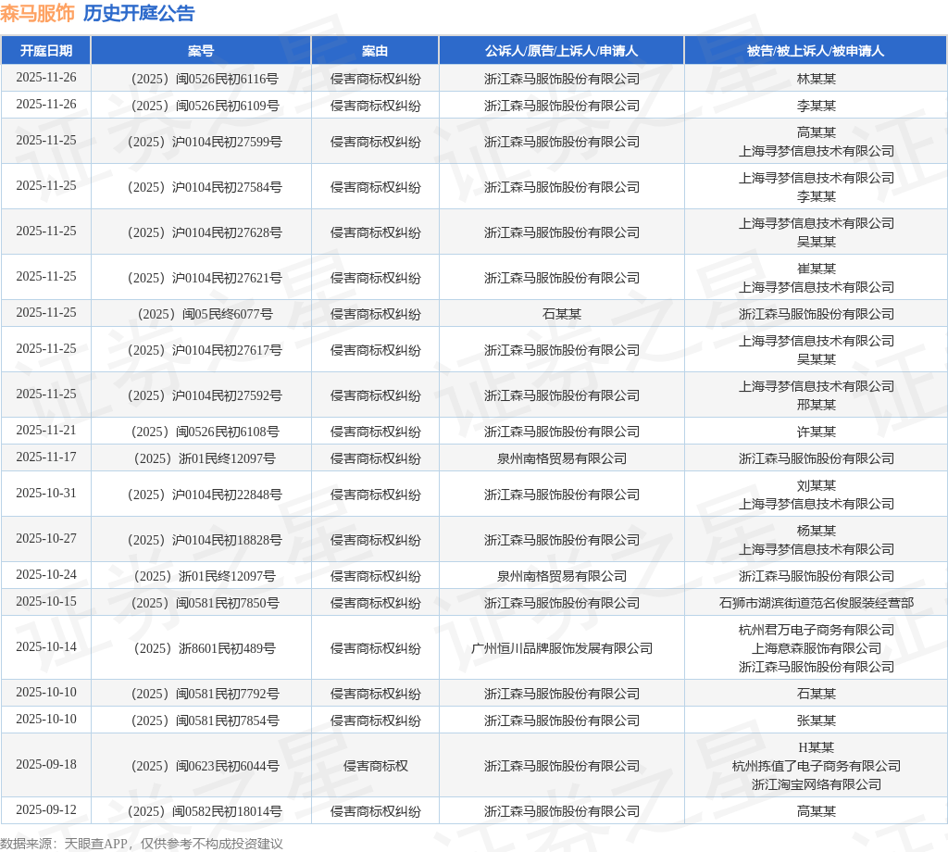Click date 2025-09-18
The height and width of the screenshot is (852, 948).
point(46,764)
